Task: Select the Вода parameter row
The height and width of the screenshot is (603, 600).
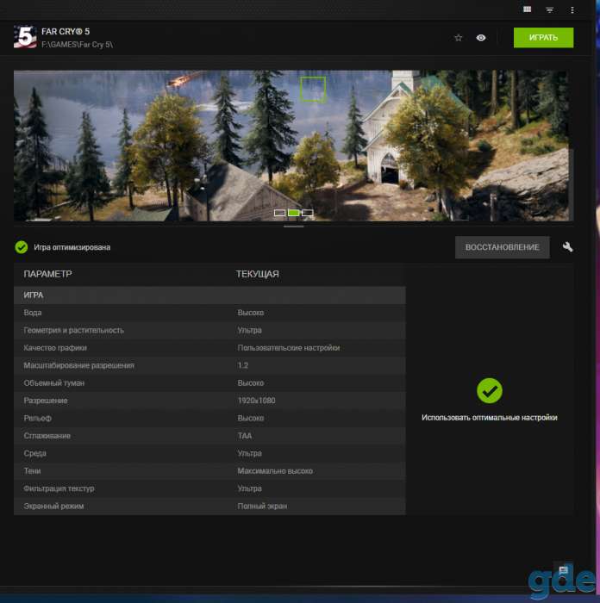Action: click(209, 313)
